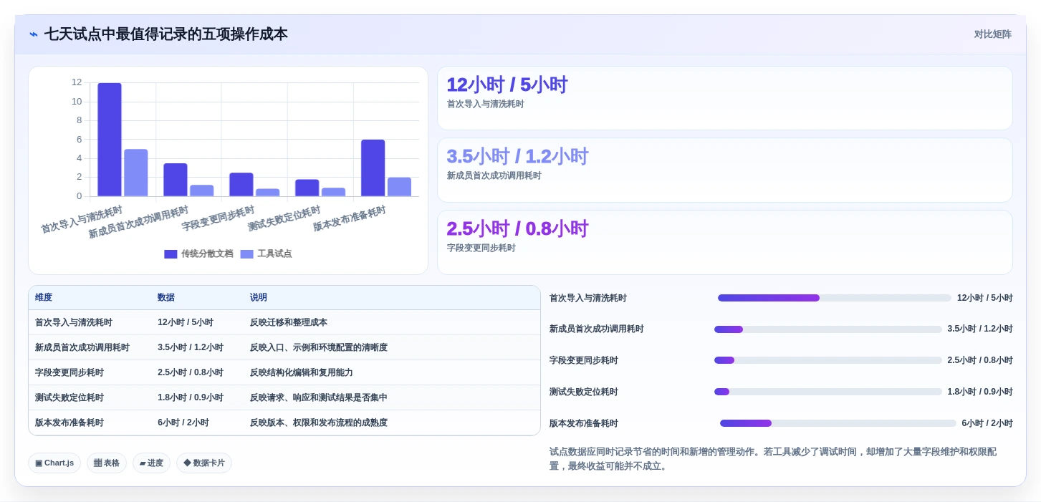
Task: Toggle the 传统分散文档 legend swatch
Action: pos(171,254)
